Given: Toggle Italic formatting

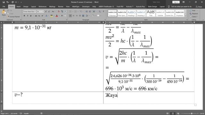Looking at the screenshot, I should coord(28,16).
